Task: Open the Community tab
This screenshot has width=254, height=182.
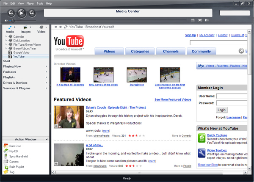Action: point(202,51)
